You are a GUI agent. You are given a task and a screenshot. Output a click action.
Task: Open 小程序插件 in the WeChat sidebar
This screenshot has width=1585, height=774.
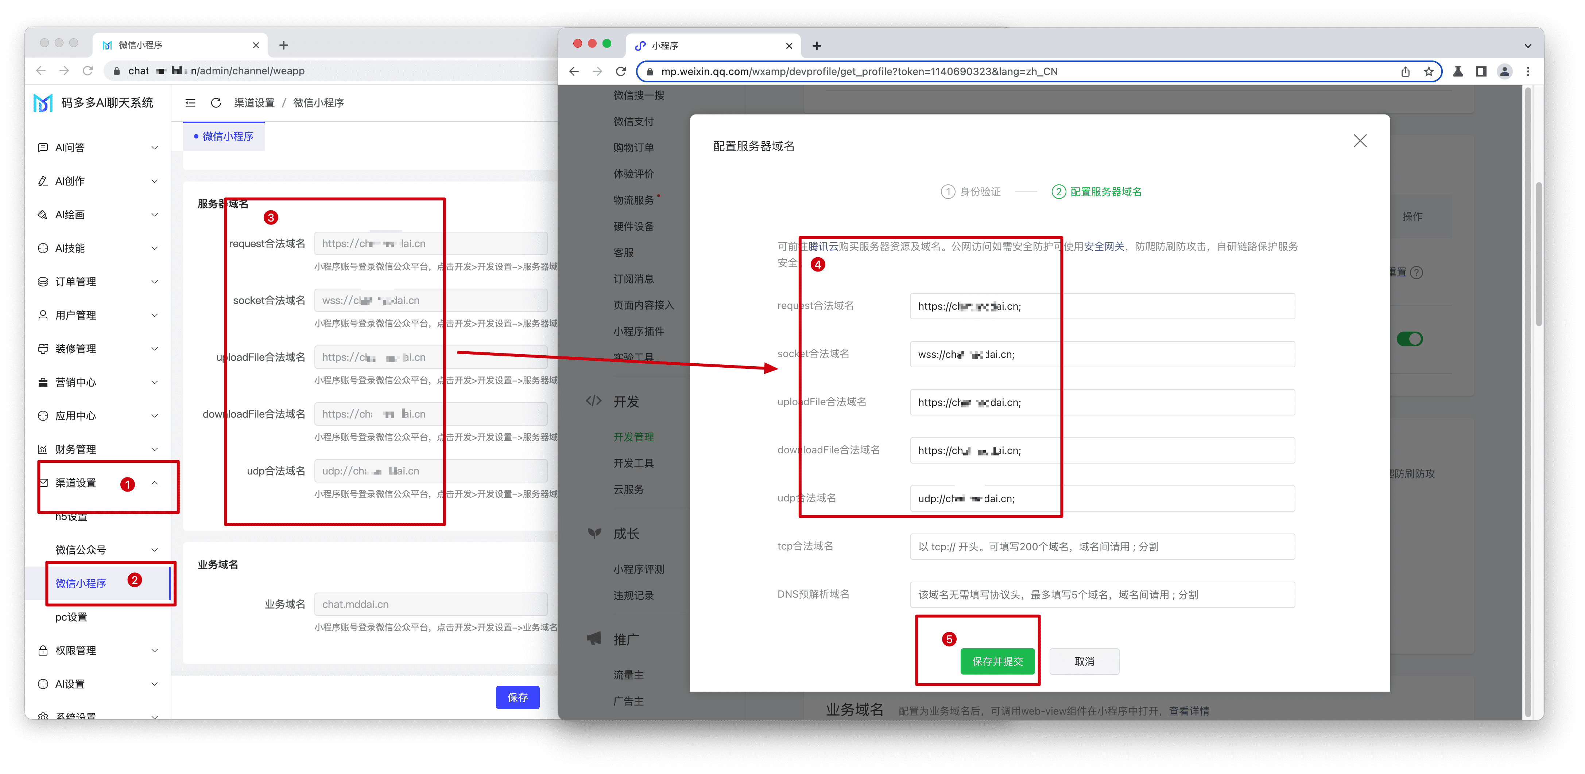click(x=638, y=331)
